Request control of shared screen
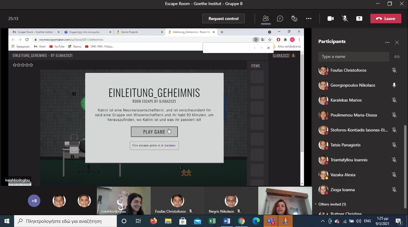This screenshot has height=227, width=408. pyautogui.click(x=223, y=19)
